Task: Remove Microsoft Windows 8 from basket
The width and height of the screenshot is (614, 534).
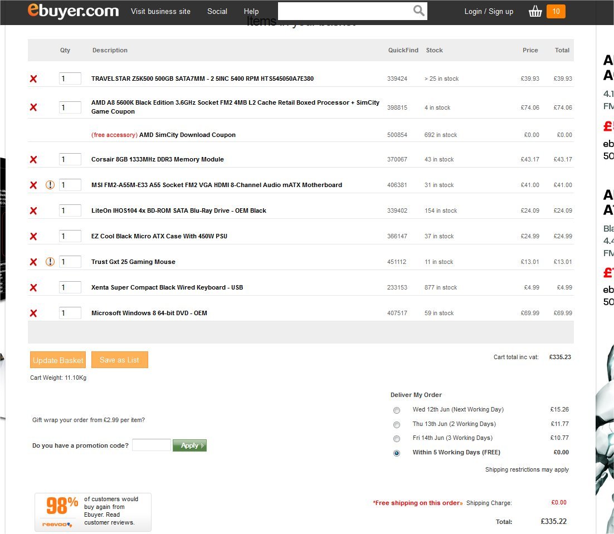Action: 33,313
